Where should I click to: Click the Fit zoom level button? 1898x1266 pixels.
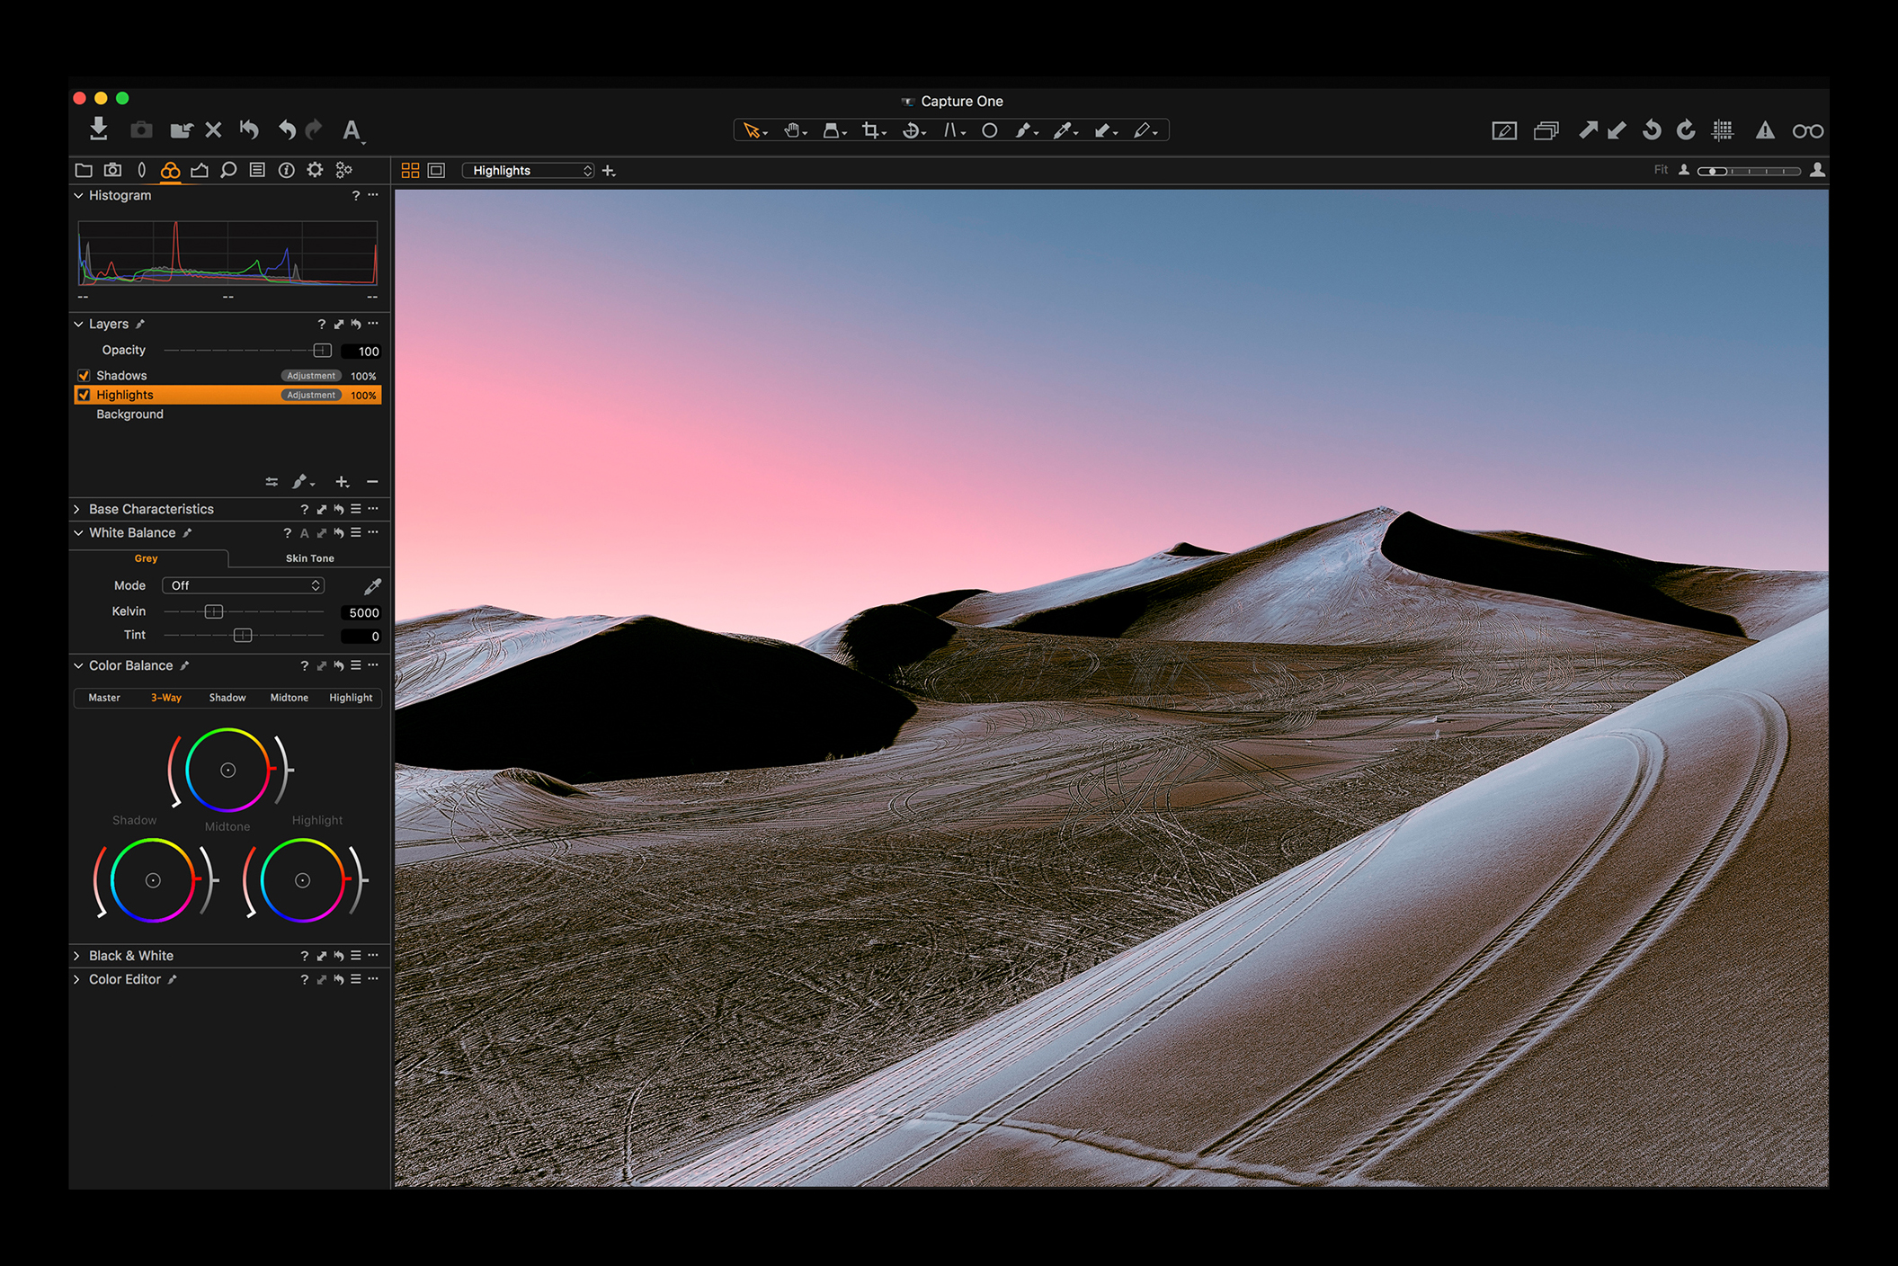tap(1661, 169)
